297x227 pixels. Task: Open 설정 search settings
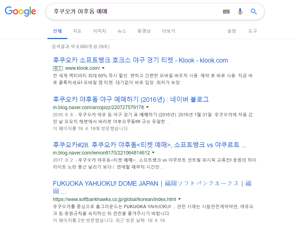tap(232, 31)
